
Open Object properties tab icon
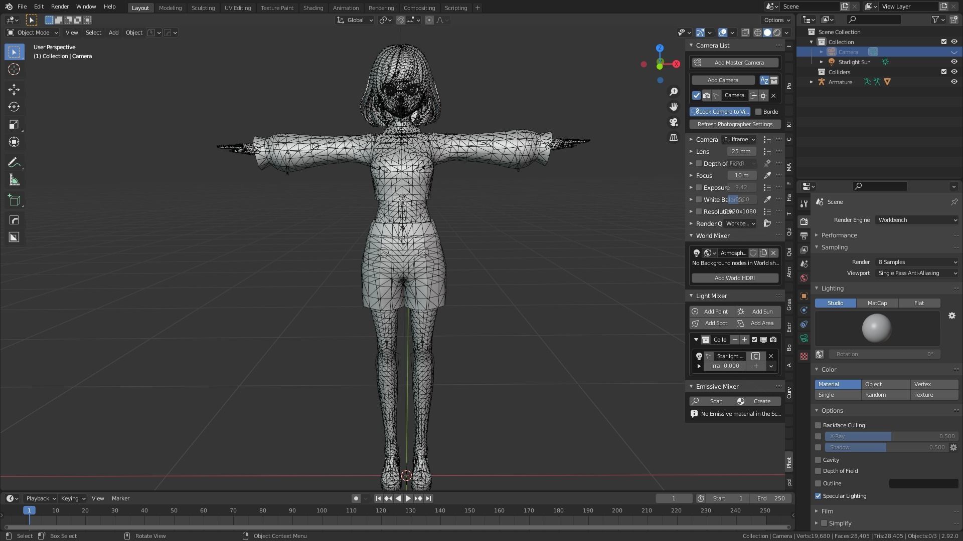click(x=804, y=296)
